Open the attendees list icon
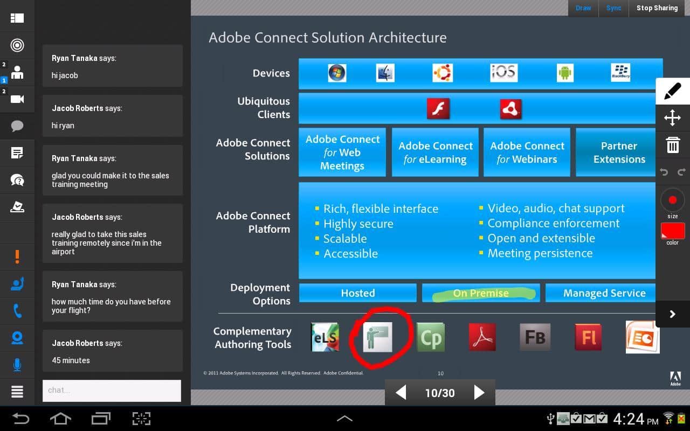Screen dimensions: 690x431 (x=17, y=72)
